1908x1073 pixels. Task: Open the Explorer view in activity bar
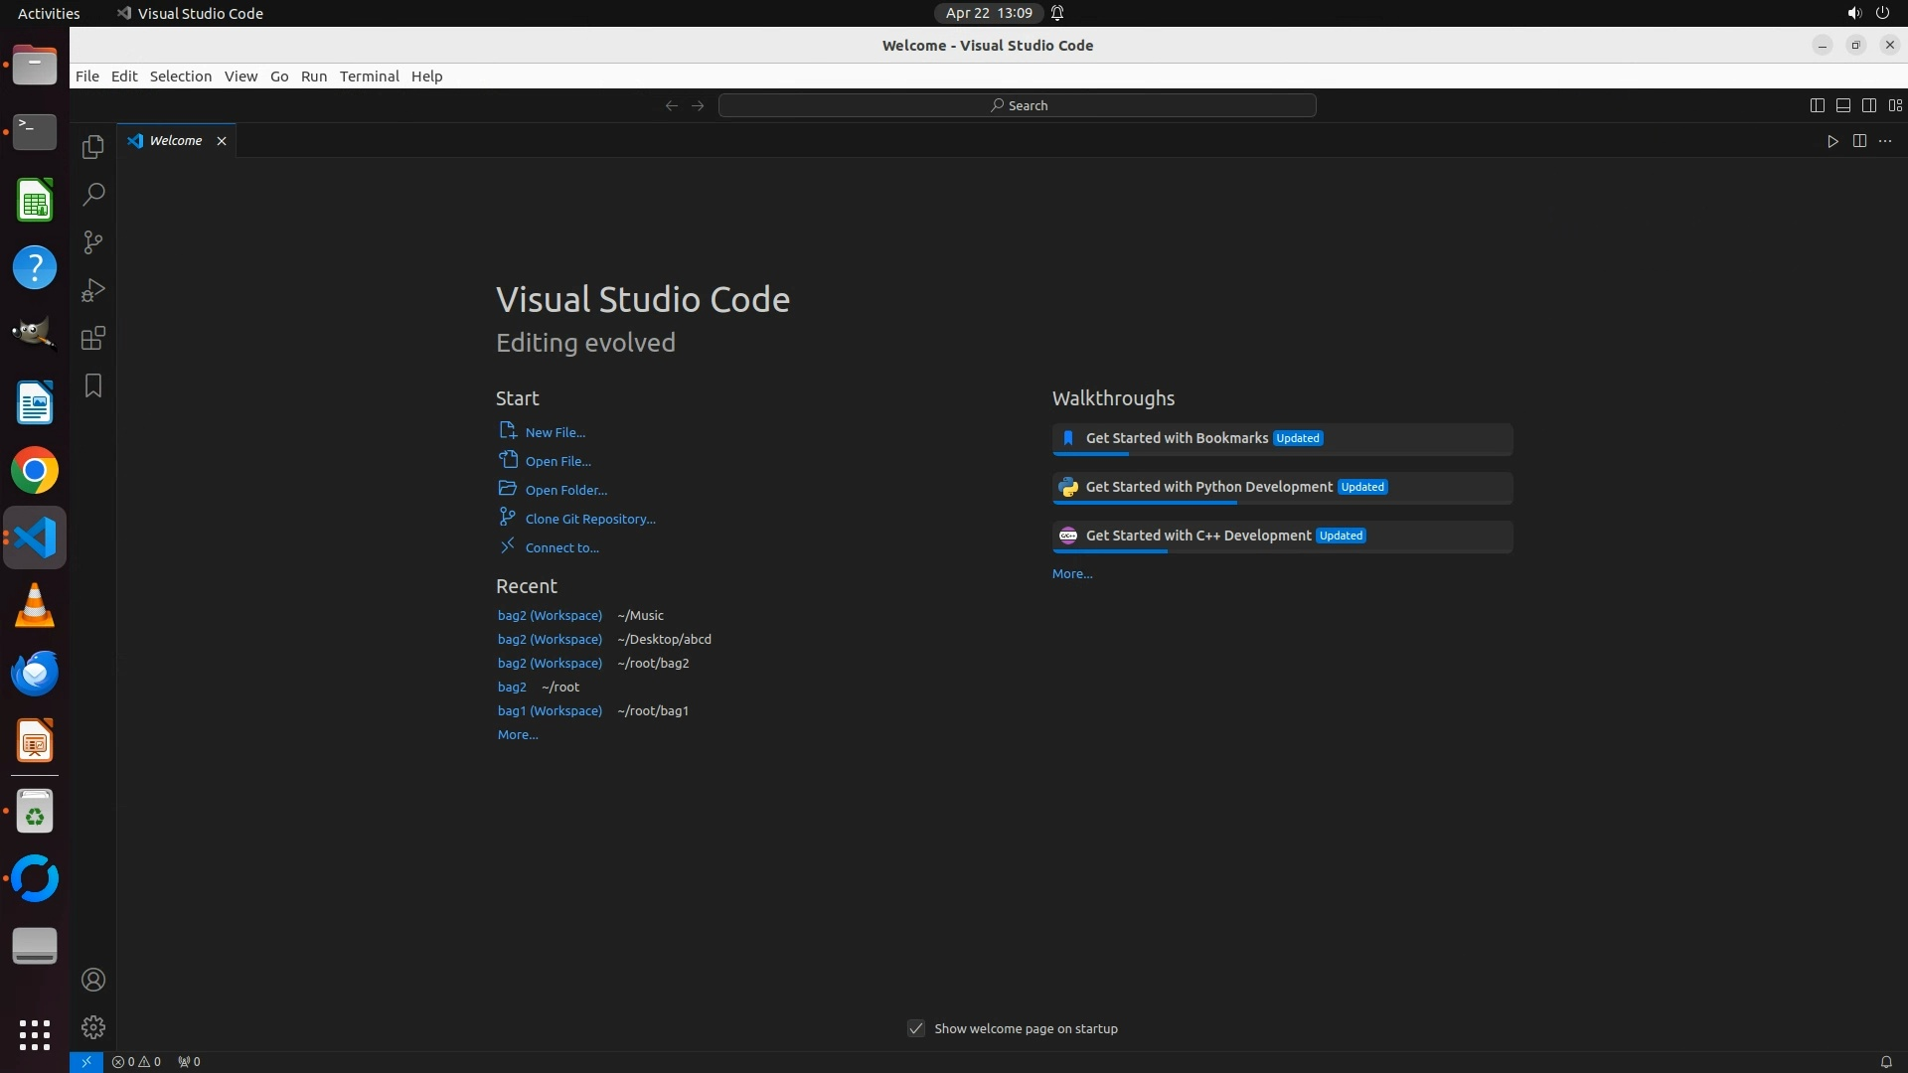(92, 147)
